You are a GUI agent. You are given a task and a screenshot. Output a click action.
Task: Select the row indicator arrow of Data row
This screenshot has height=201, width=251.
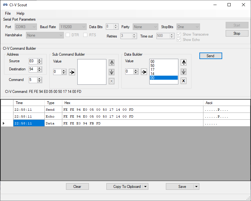click(4, 123)
